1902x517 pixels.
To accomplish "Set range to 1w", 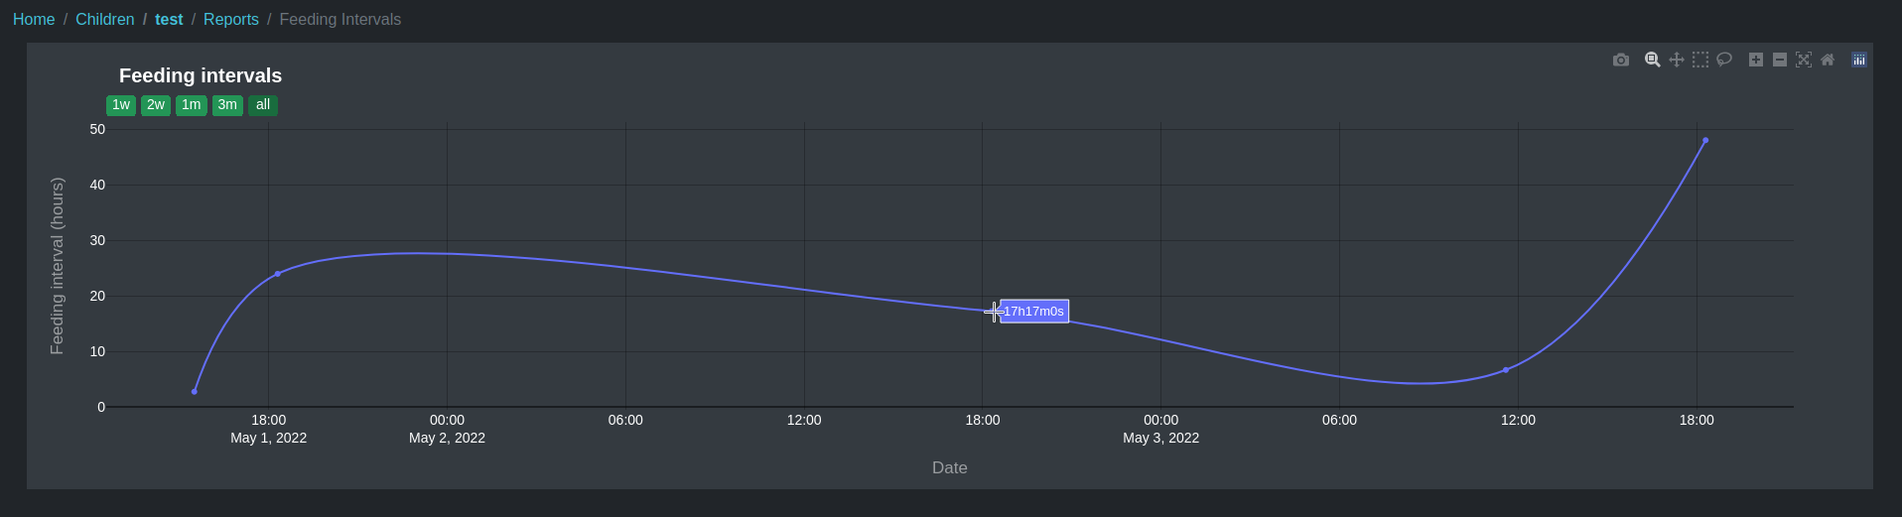I will (121, 105).
